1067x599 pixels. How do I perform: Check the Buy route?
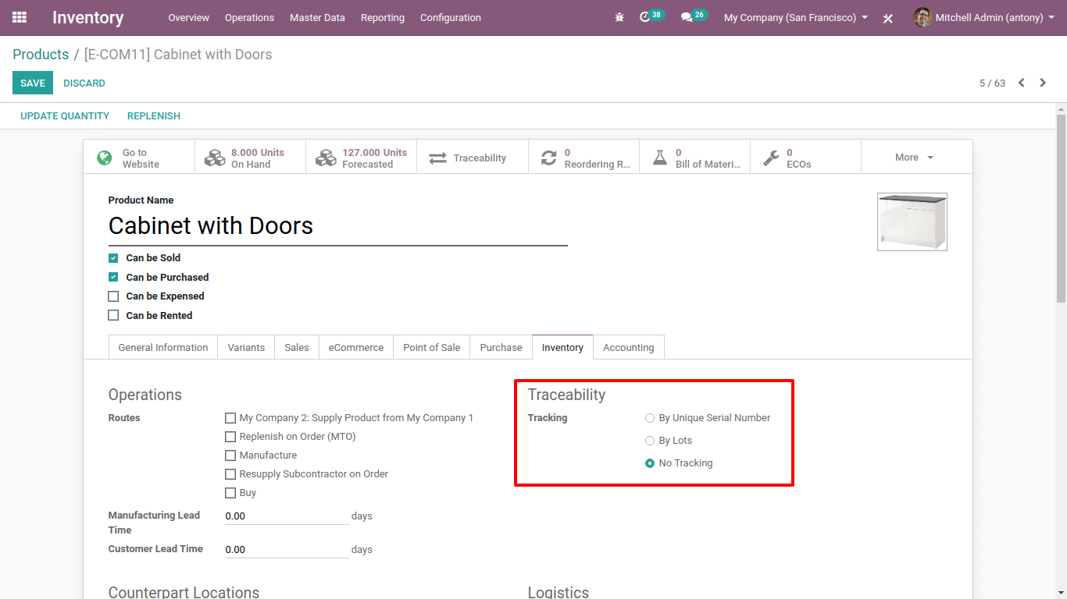click(230, 493)
